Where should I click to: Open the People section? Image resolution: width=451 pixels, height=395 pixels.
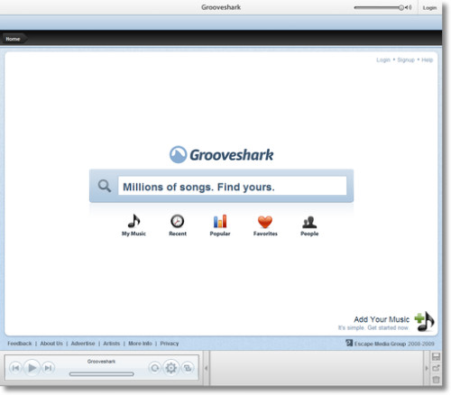tap(309, 225)
